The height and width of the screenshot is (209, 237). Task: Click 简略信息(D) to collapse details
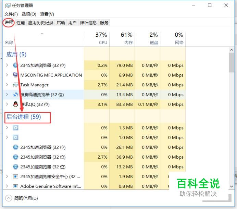pyautogui.click(x=22, y=198)
